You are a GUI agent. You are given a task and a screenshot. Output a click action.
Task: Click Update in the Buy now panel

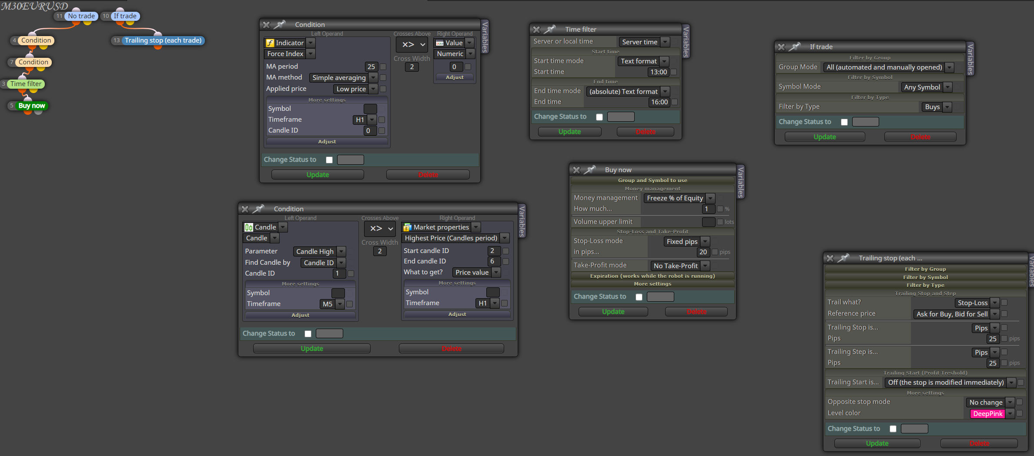613,312
